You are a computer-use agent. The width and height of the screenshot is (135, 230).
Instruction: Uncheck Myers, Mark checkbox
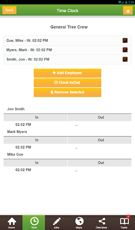tap(125, 50)
